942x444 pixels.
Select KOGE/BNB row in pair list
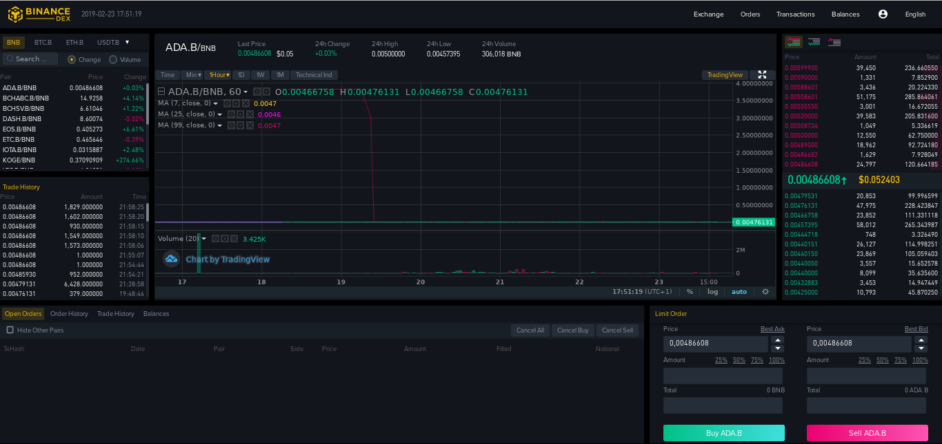[x=74, y=160]
